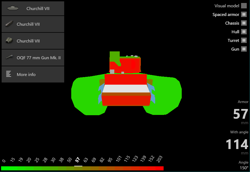
Task: Click the 101 mm value on armor scale
Action: point(119,159)
